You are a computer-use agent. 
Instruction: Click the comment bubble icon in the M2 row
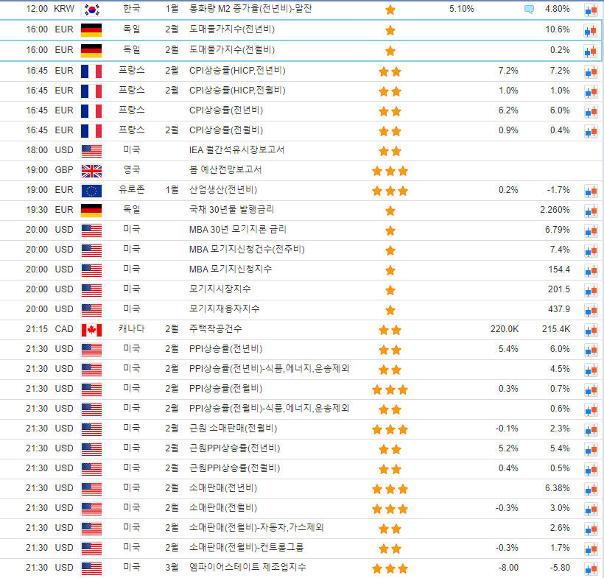(x=529, y=10)
